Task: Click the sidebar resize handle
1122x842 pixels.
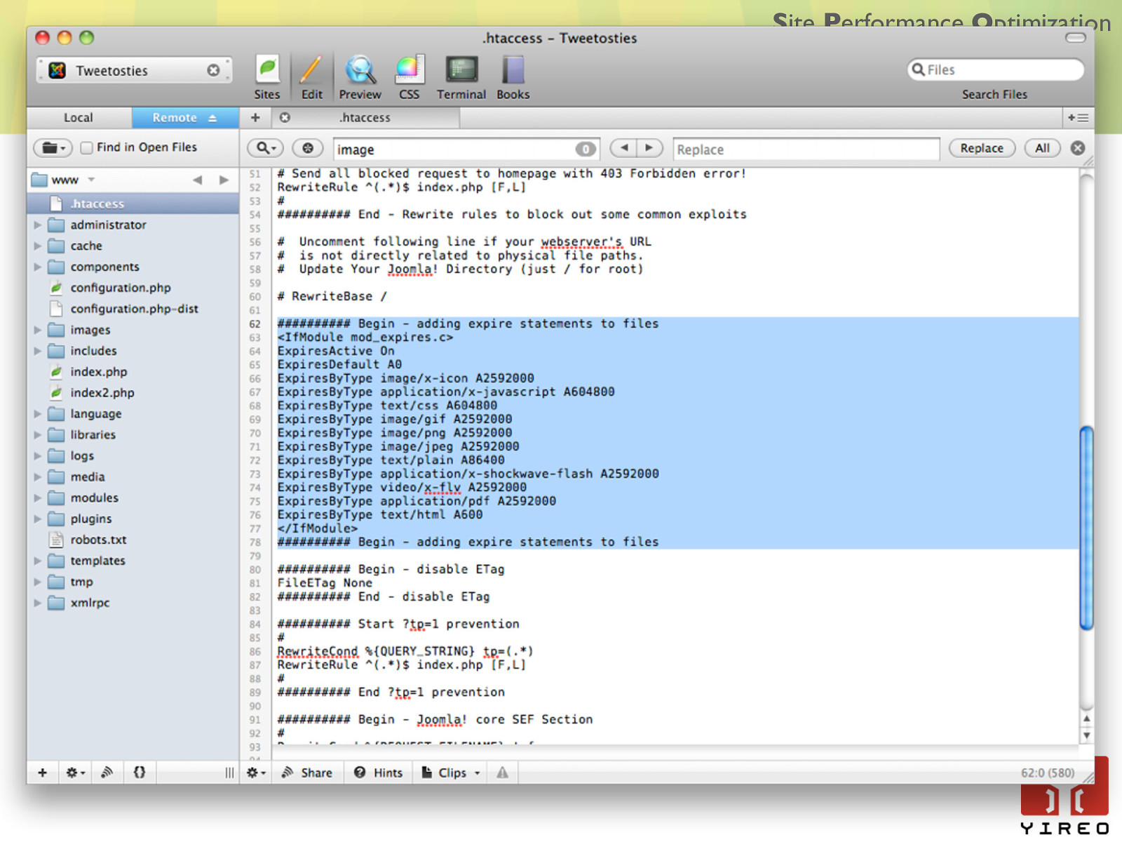Action: point(229,773)
